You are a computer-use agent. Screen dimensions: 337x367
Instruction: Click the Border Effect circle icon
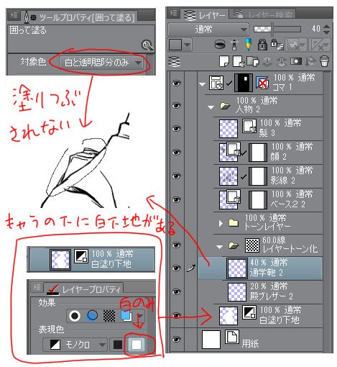coord(75,316)
